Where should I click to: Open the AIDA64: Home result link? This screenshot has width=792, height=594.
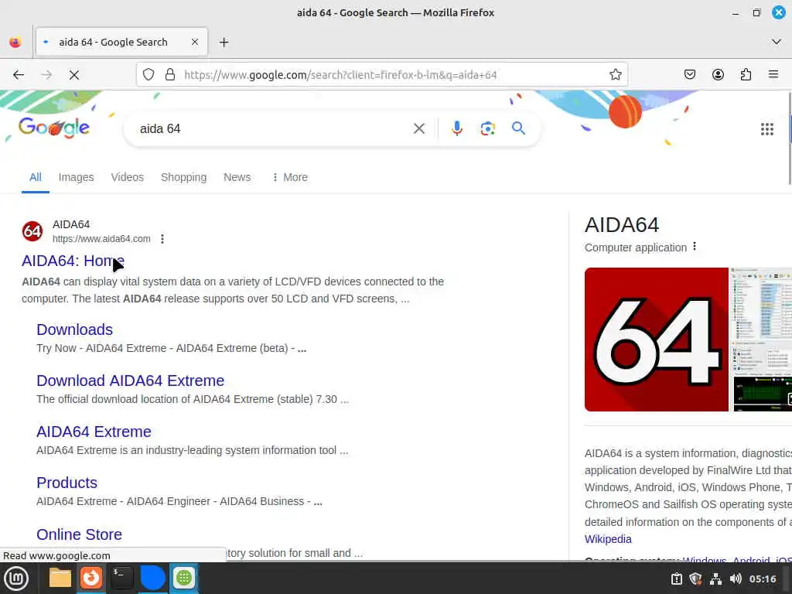click(73, 261)
